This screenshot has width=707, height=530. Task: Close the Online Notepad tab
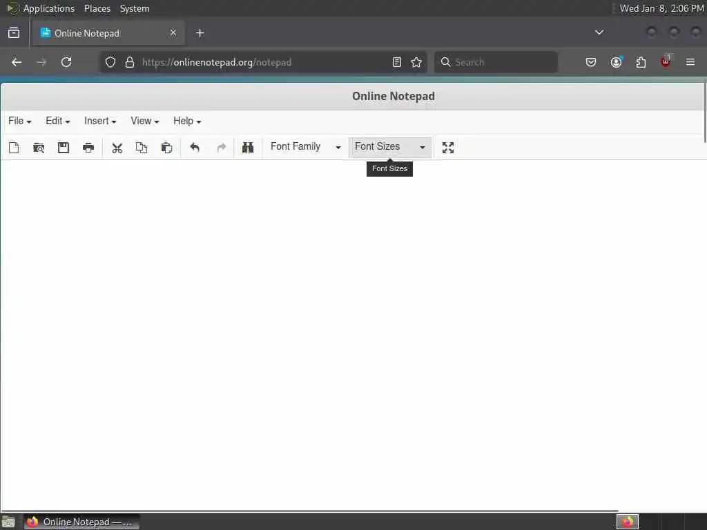173,32
